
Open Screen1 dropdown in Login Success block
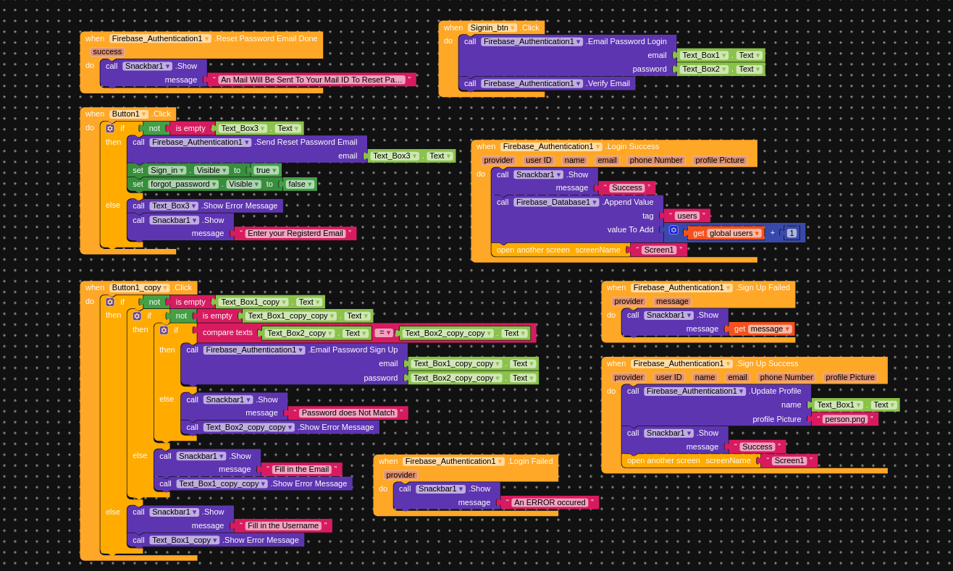659,250
